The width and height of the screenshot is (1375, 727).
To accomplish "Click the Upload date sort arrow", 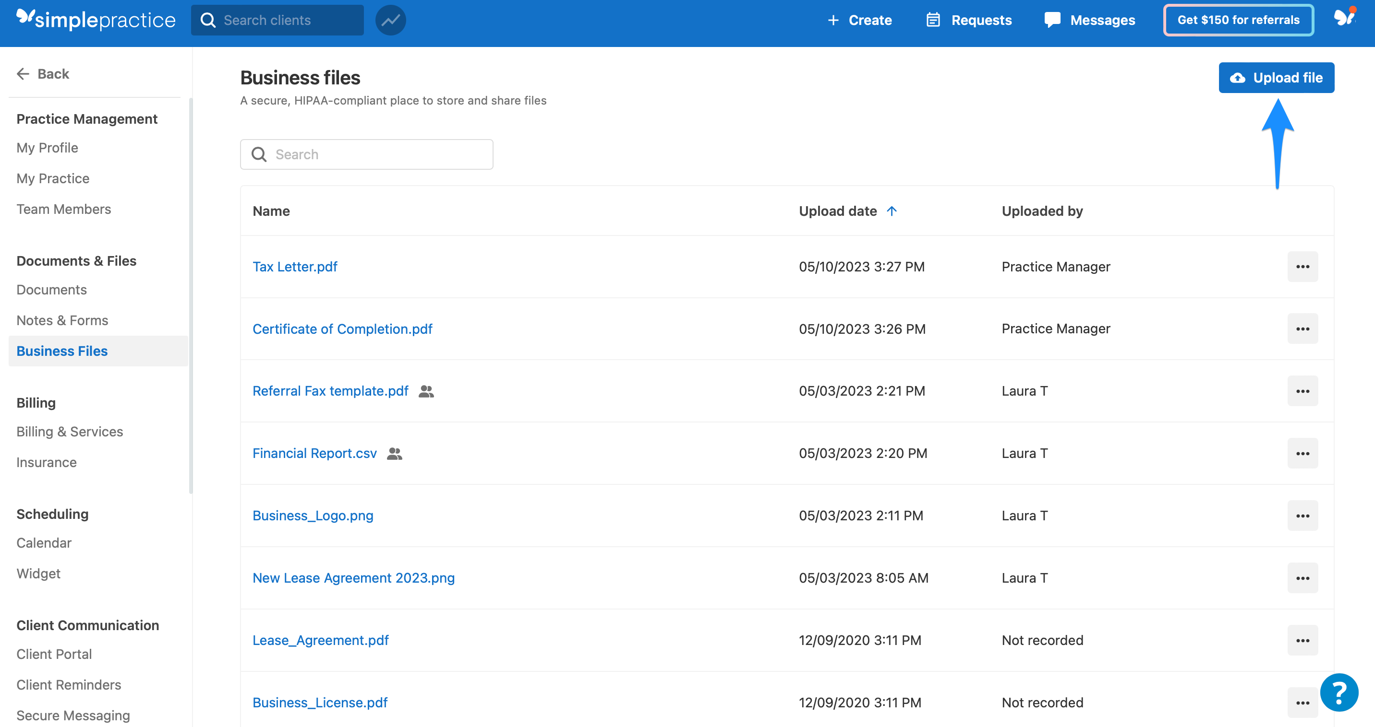I will pyautogui.click(x=891, y=211).
